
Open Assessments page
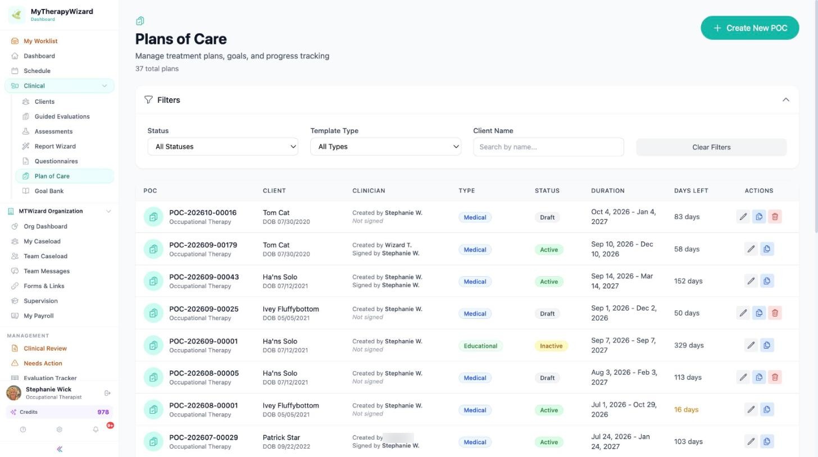[53, 131]
